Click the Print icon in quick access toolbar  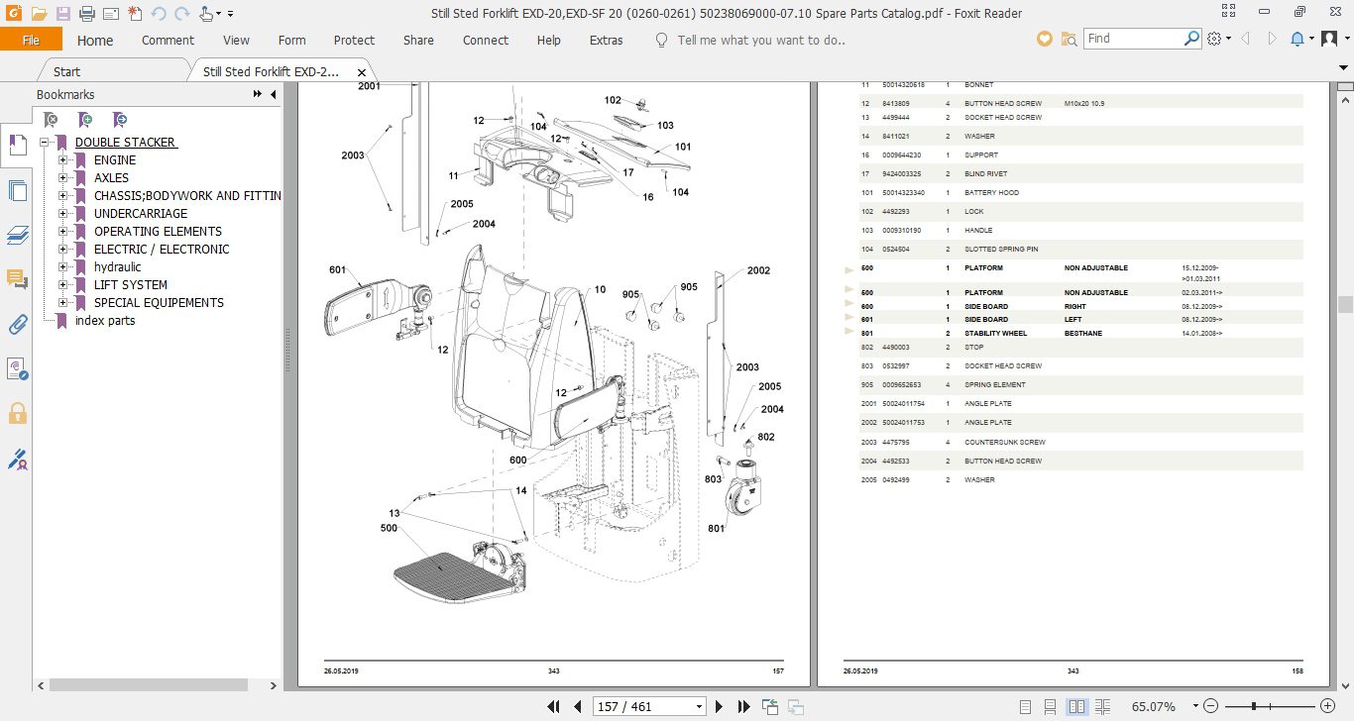tap(87, 13)
